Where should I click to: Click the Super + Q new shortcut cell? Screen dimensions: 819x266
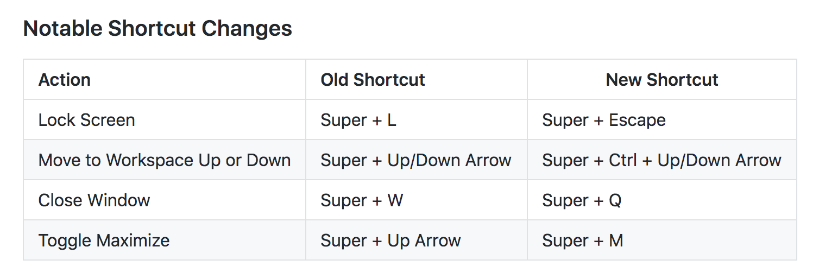coord(662,200)
